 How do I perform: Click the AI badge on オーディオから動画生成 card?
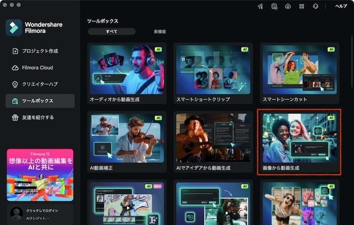click(x=158, y=50)
